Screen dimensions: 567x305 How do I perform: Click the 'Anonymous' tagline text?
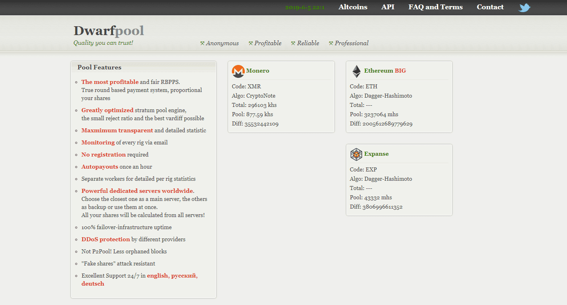(222, 43)
